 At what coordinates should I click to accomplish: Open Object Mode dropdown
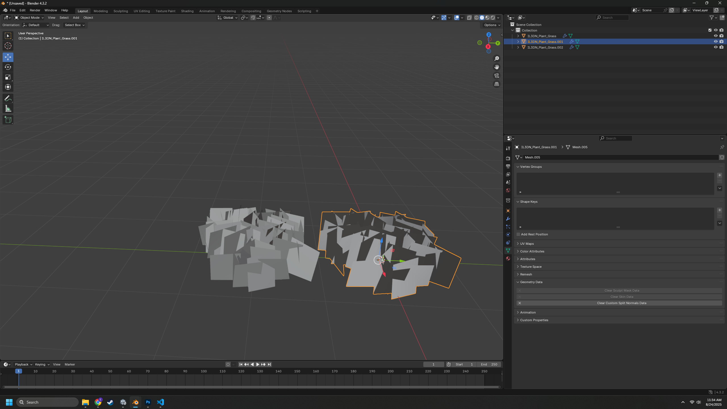click(29, 18)
